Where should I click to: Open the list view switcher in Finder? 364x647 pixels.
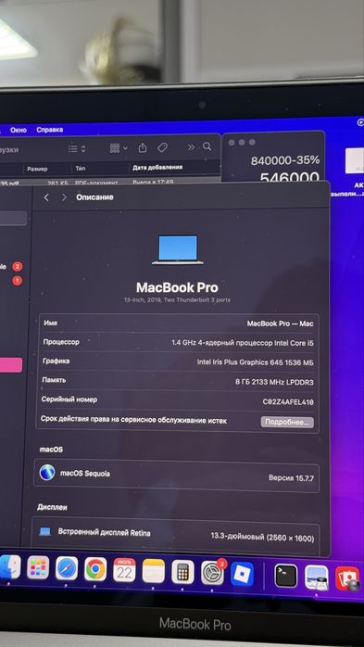click(x=77, y=149)
